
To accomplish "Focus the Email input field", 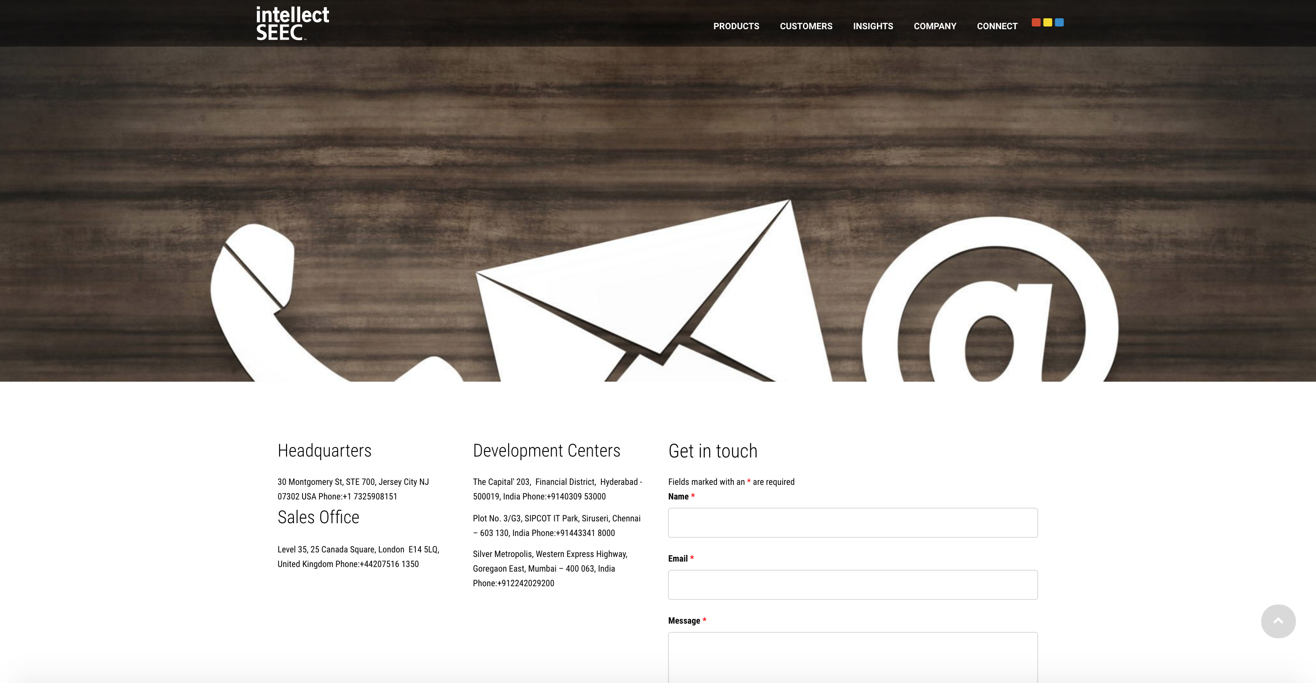I will coord(852,584).
